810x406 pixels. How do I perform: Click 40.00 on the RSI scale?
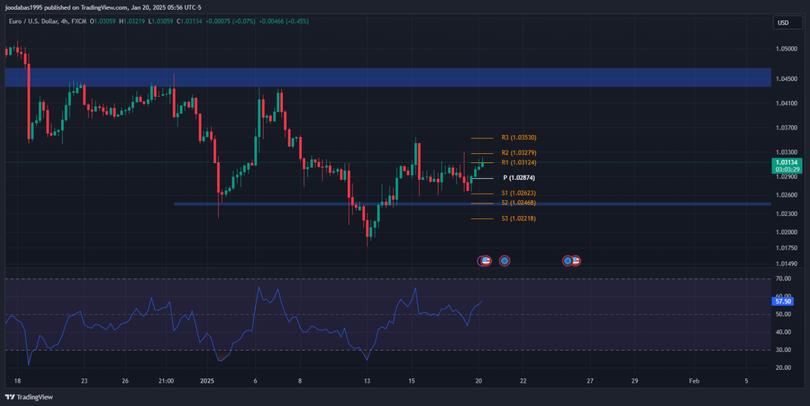click(x=784, y=332)
